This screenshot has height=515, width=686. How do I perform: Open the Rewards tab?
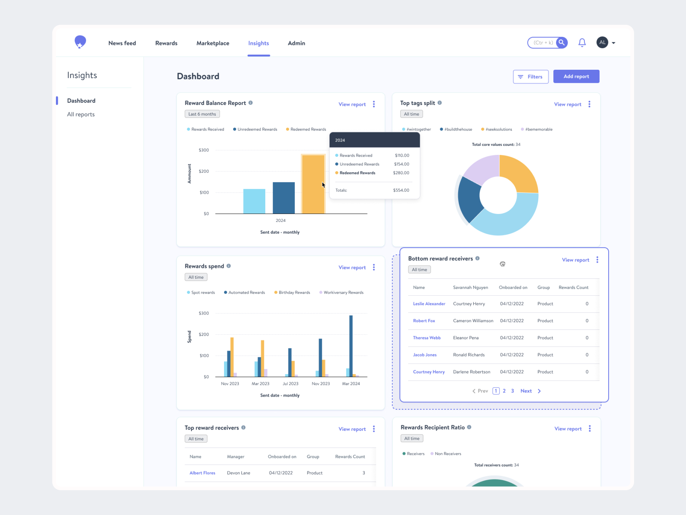pyautogui.click(x=166, y=43)
